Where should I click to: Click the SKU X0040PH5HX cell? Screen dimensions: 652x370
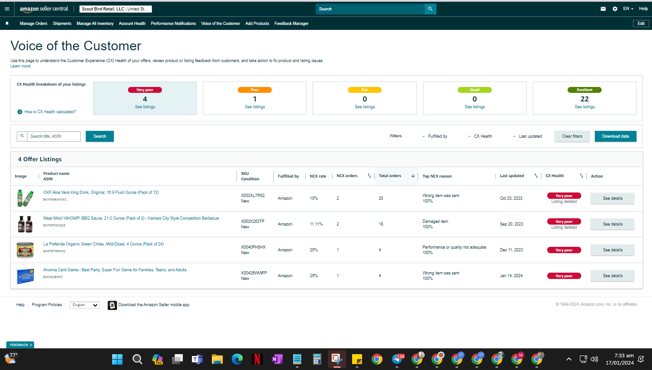click(253, 247)
